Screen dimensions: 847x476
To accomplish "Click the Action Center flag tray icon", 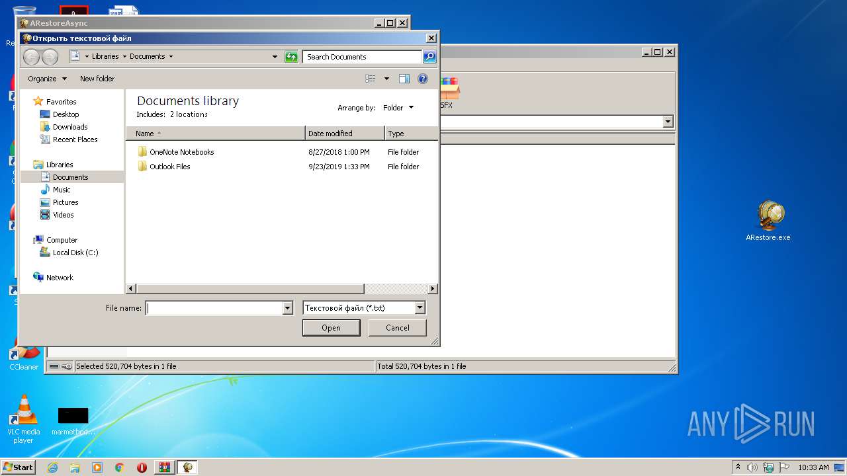I will pos(783,467).
